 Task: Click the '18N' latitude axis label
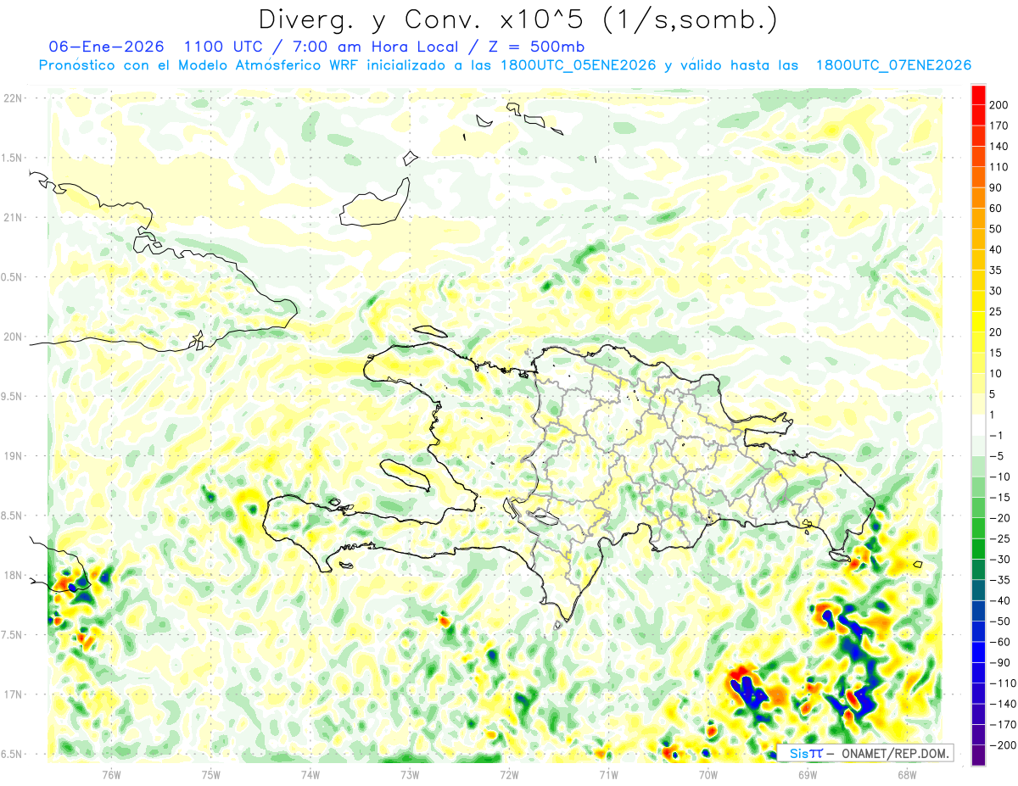pos(12,576)
